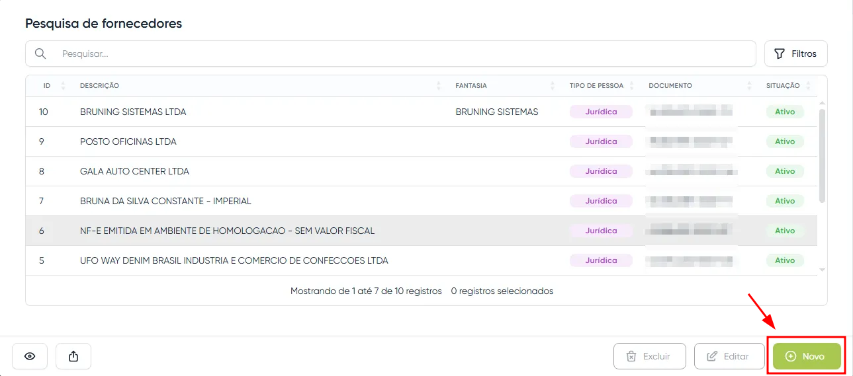Sort by Situação column header
Viewport: 853px width, 376px height.
coord(783,86)
